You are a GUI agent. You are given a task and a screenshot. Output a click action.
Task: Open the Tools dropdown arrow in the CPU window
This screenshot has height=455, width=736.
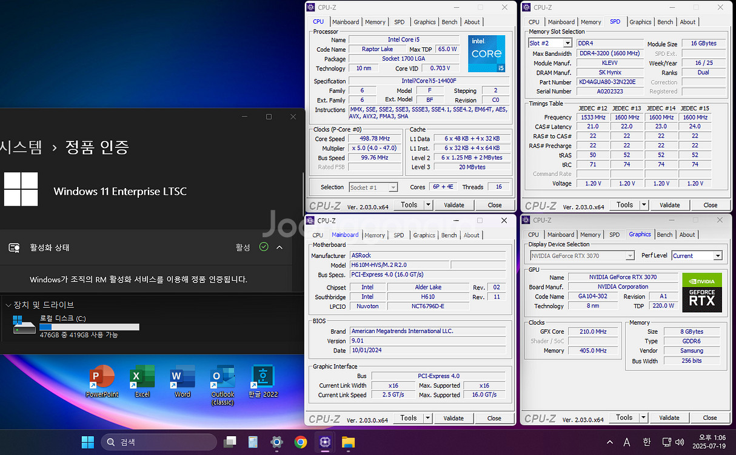(x=428, y=205)
